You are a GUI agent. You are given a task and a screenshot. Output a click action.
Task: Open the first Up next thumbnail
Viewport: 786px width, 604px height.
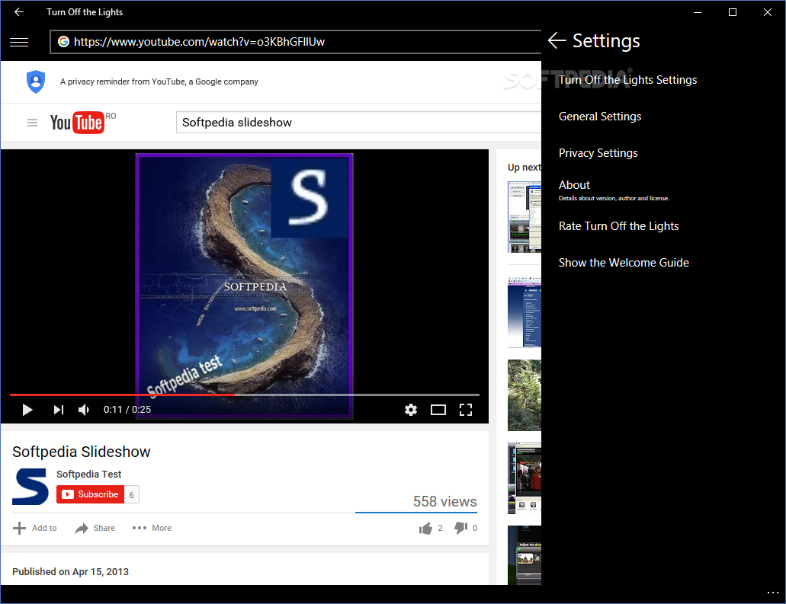(525, 217)
